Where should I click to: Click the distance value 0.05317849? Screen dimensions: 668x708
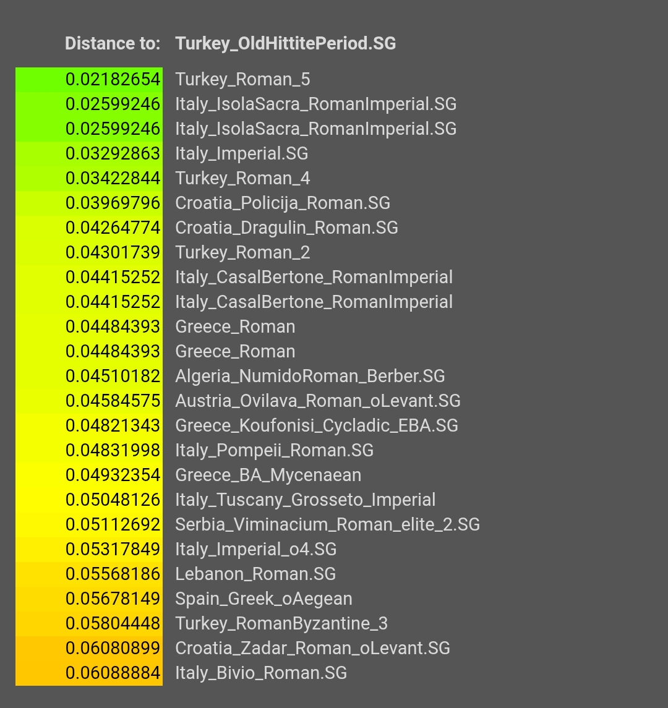pyautogui.click(x=113, y=550)
